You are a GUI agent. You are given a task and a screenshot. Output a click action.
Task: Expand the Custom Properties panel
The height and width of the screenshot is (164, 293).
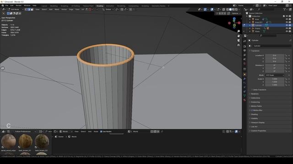point(258,131)
